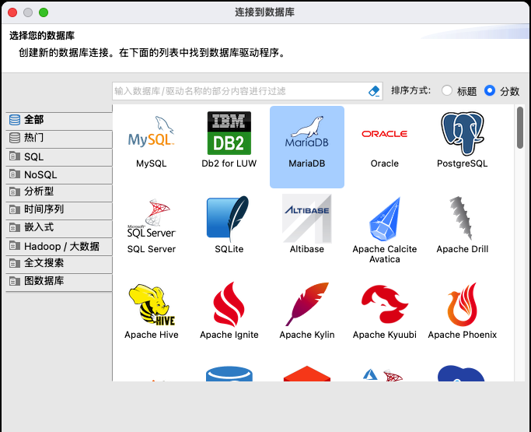531x432 pixels.
Task: Zoom the window using green button
Action: 44,12
